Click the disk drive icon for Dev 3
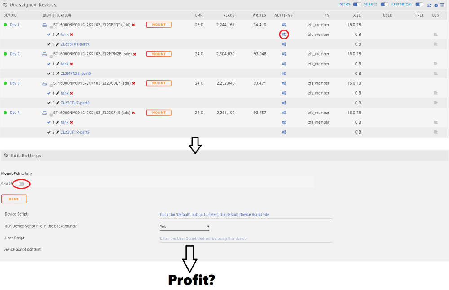This screenshot has width=449, height=290. tap(44, 84)
